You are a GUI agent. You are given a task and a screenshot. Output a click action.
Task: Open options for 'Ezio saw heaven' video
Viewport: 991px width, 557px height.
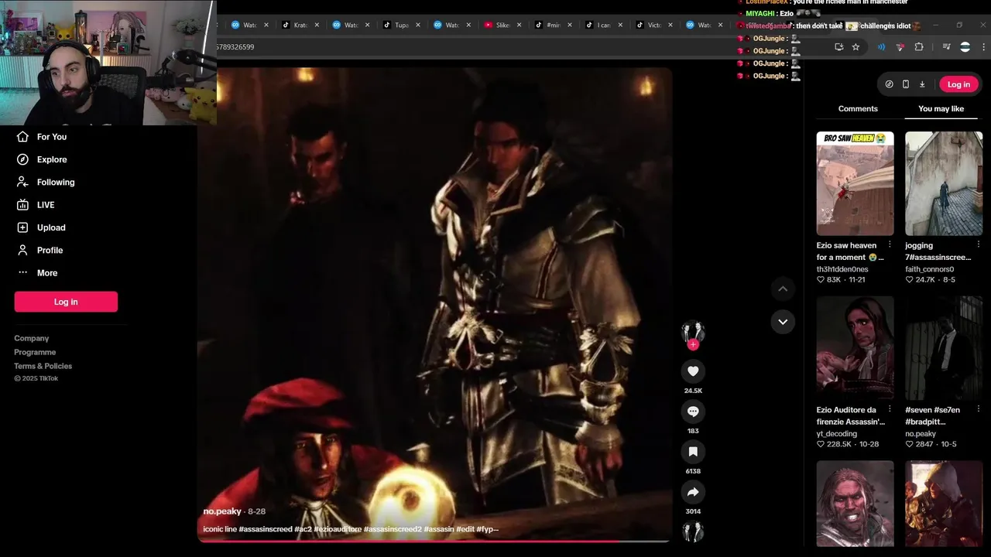point(890,244)
